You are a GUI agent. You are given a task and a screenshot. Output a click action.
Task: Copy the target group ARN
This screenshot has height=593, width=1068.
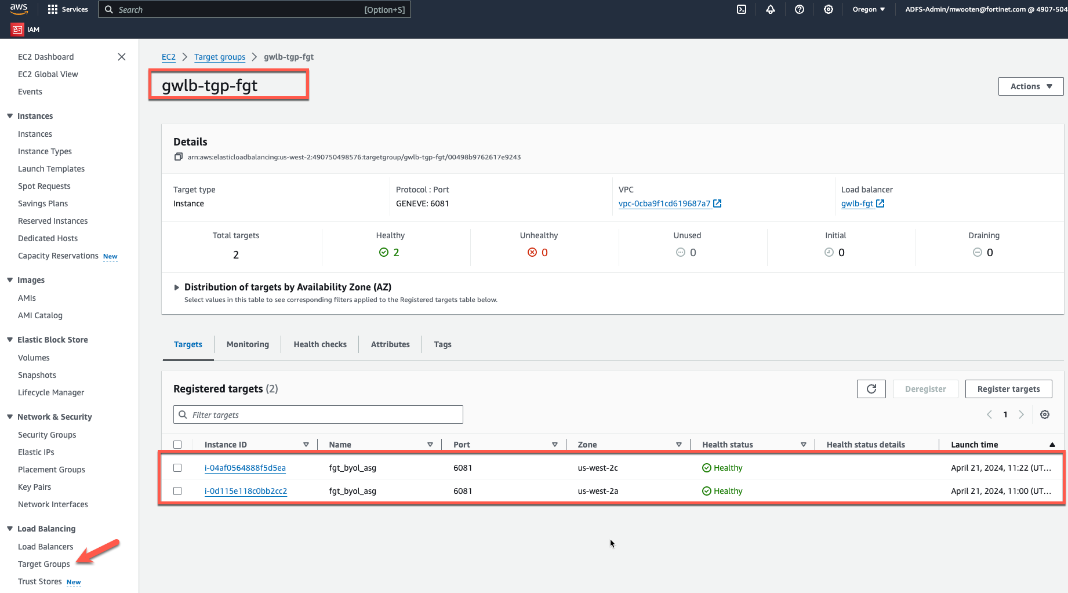(x=179, y=157)
